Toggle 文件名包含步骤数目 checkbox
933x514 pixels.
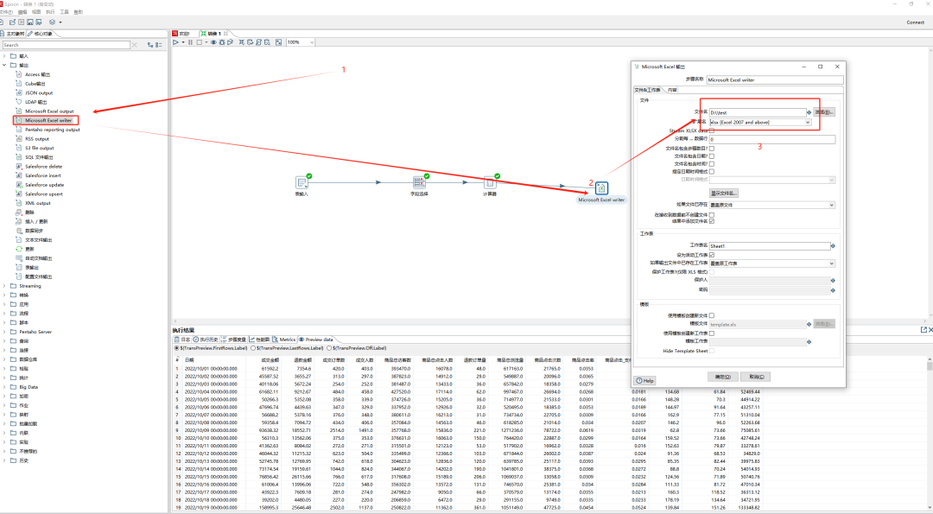point(712,148)
